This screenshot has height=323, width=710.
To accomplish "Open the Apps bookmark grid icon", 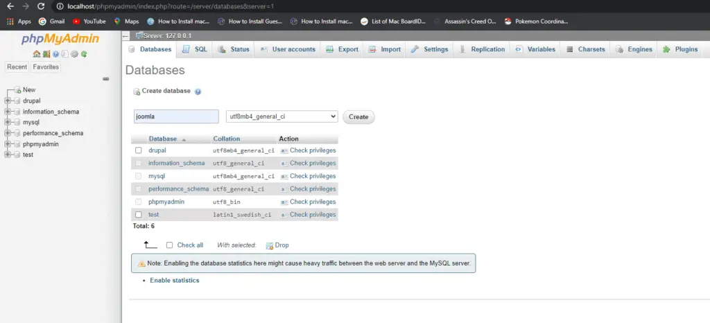I will pos(10,21).
